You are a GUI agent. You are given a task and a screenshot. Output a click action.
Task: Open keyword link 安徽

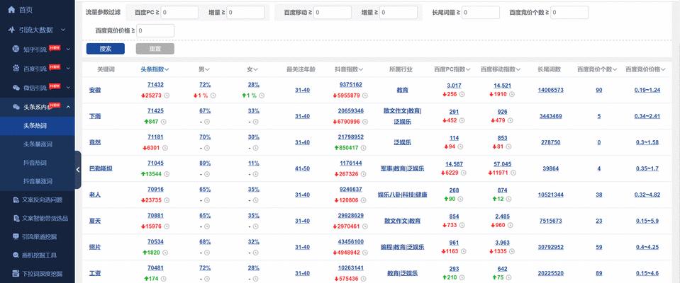pyautogui.click(x=94, y=91)
